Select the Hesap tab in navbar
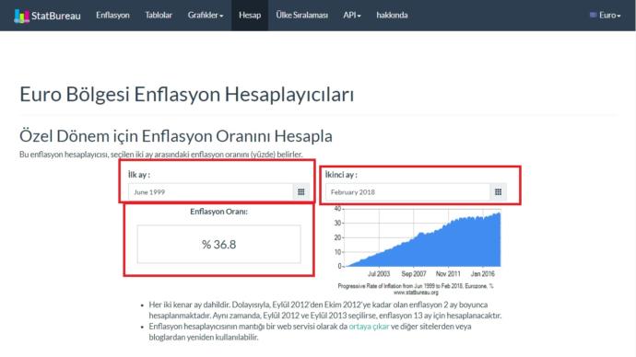636x357 pixels. pos(250,15)
